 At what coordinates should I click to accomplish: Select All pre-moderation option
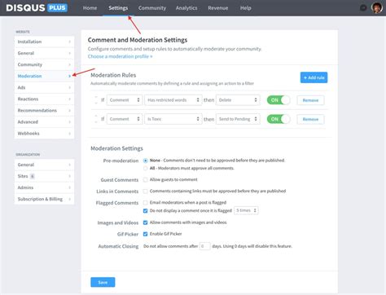click(x=146, y=168)
